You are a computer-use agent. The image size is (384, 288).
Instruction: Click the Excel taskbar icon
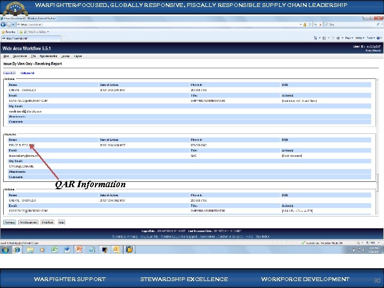pos(54,250)
